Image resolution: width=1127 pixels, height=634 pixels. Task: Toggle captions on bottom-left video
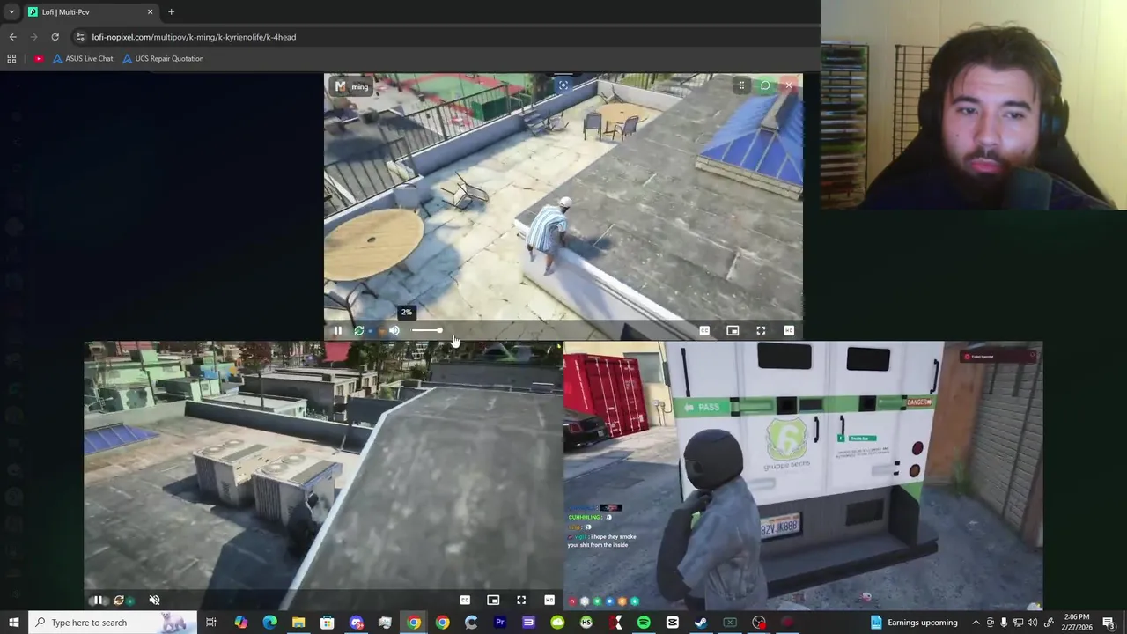(465, 600)
